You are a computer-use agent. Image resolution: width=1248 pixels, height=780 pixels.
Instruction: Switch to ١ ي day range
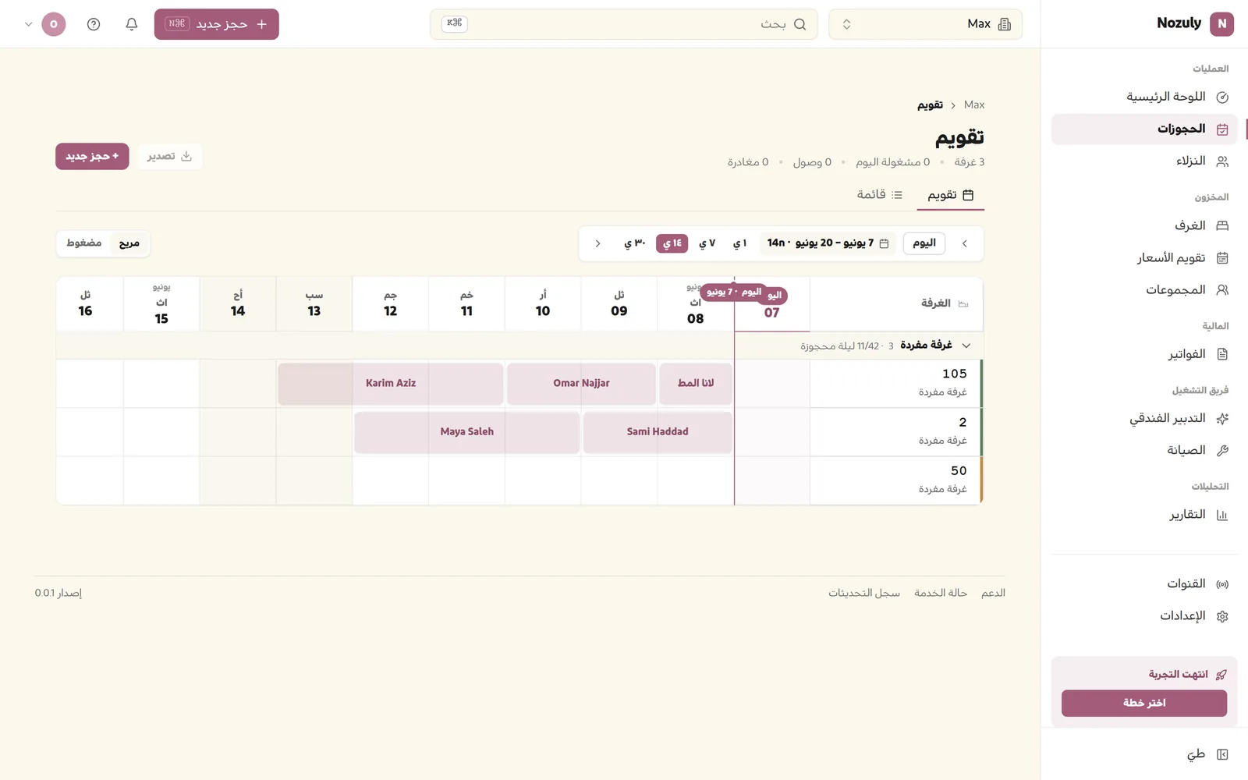pos(740,243)
